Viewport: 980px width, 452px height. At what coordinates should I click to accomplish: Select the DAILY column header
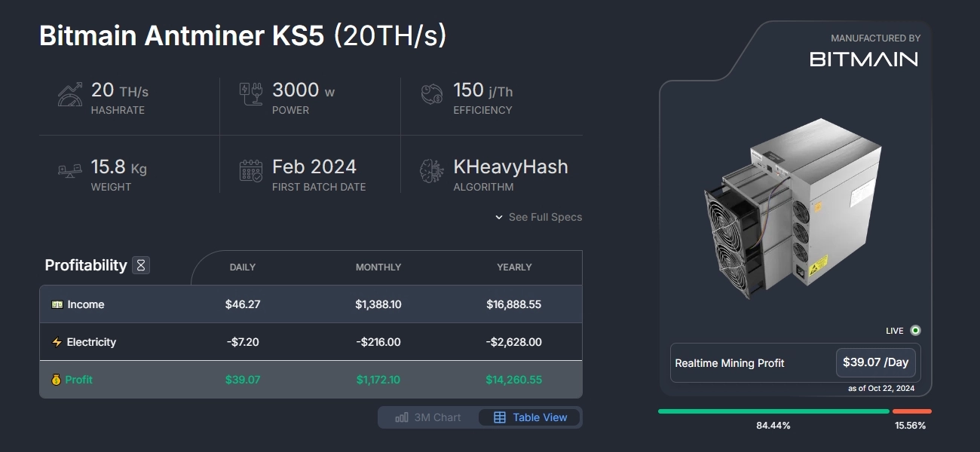tap(243, 267)
